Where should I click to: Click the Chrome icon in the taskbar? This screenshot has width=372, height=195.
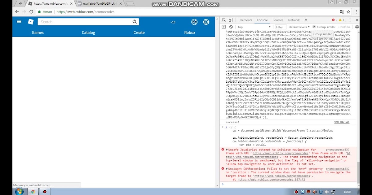coord(33,192)
